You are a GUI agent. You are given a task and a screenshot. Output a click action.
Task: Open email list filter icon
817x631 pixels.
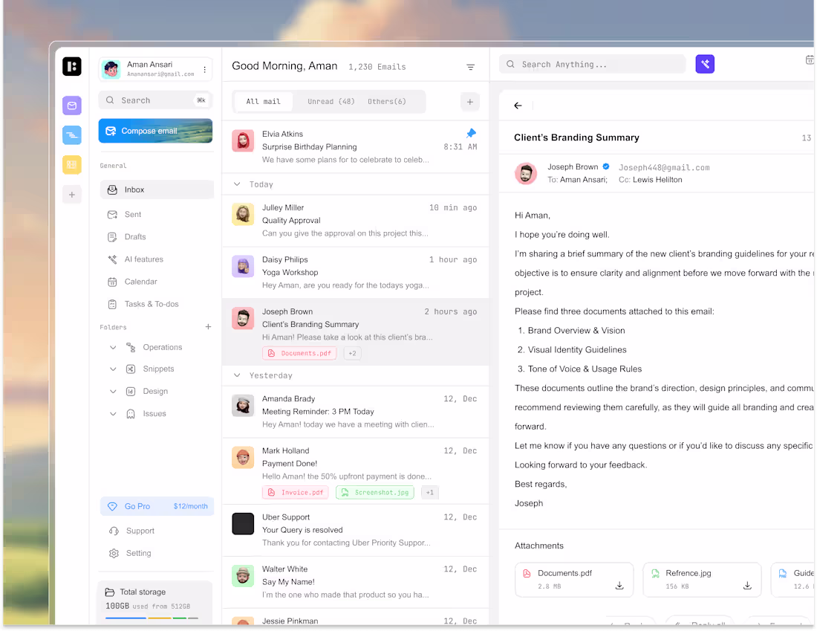(470, 68)
